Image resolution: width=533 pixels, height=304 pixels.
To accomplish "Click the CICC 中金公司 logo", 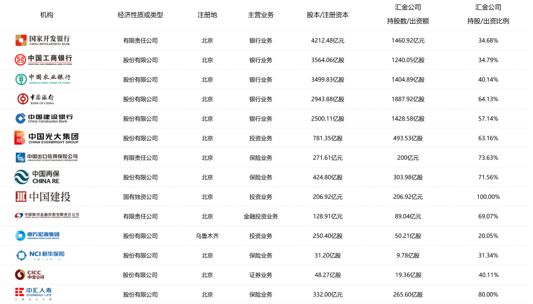I will point(30,274).
